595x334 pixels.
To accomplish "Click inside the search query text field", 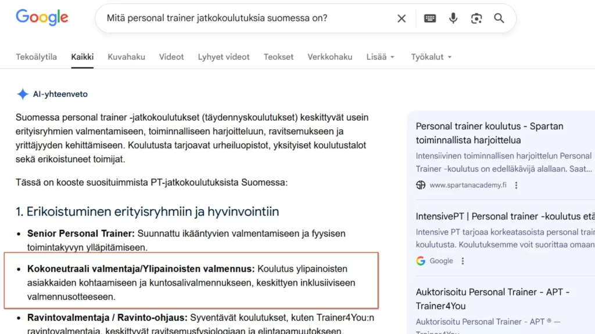I will coord(244,19).
